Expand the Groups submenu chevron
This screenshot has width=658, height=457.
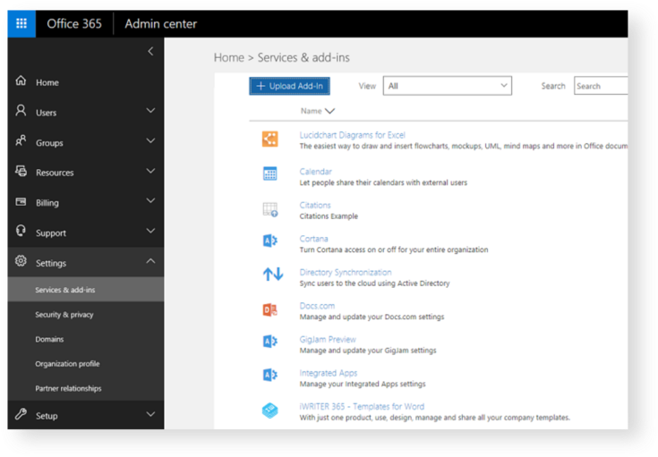[x=150, y=141]
